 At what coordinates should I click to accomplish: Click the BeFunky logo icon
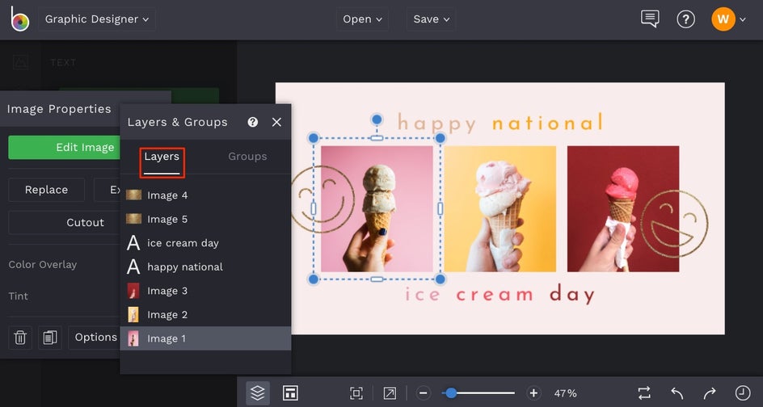(x=20, y=19)
